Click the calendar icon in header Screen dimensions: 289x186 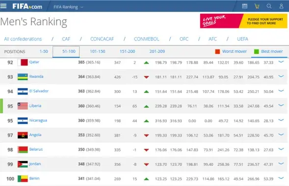coord(244,6)
